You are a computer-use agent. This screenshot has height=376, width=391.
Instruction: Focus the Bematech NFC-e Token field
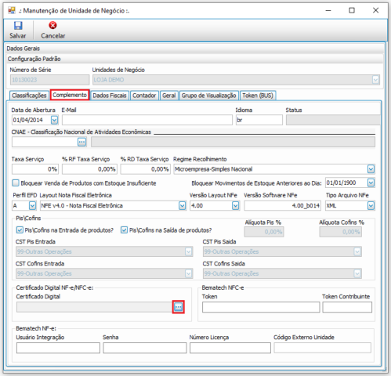click(x=261, y=307)
